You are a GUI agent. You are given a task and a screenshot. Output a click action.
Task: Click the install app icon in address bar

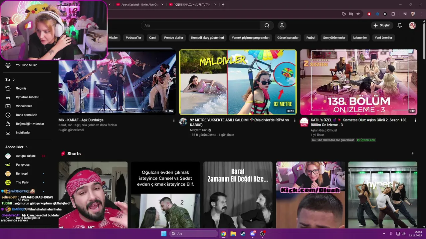pos(344,14)
